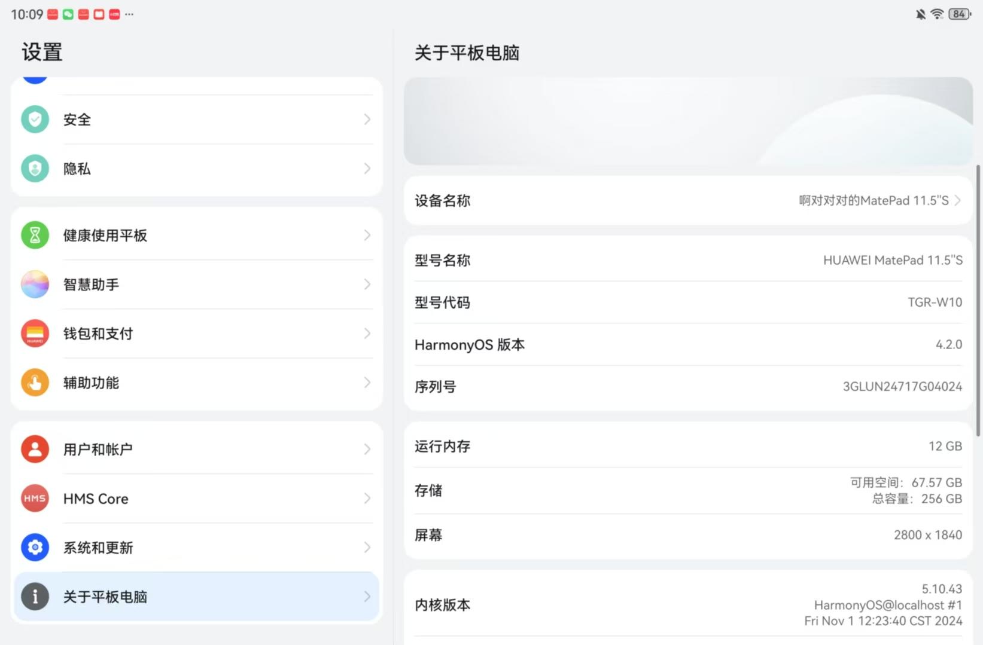
Task: Tap the green hourglass Digital Balance icon
Action: [35, 236]
